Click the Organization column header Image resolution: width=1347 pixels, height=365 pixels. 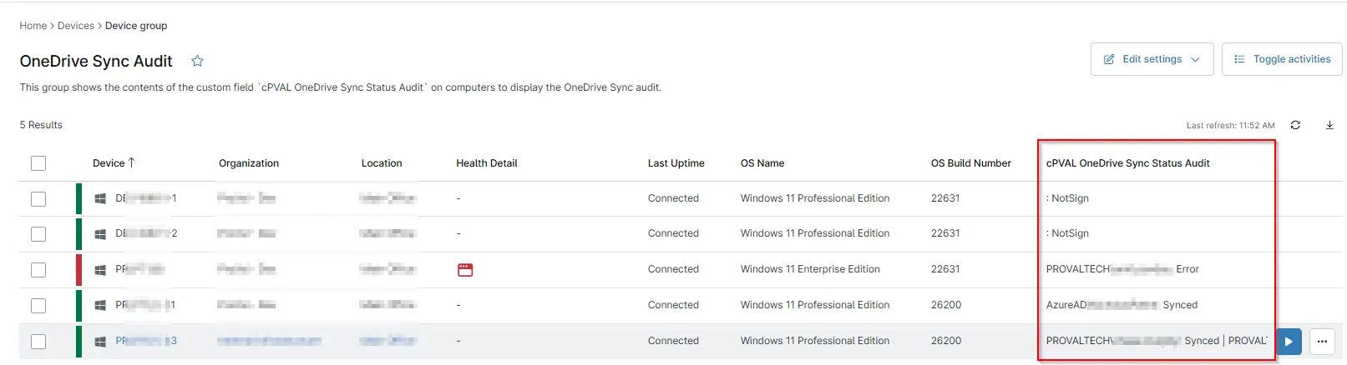[249, 163]
